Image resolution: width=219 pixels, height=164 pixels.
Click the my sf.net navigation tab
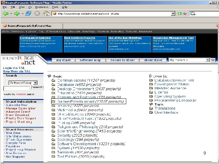click(63, 60)
